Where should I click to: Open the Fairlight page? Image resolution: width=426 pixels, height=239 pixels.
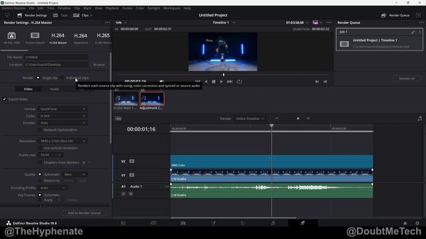coord(273,223)
